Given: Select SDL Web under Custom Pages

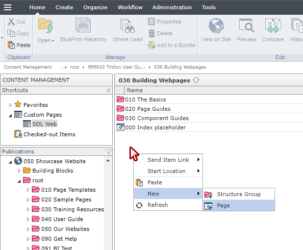Looking at the screenshot, I should 44,124.
